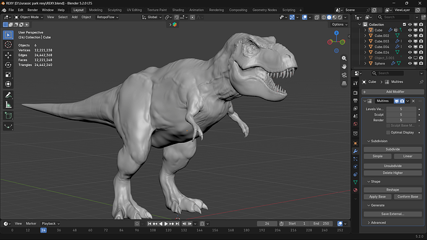Toggle camera view icon in viewport

pos(344,75)
